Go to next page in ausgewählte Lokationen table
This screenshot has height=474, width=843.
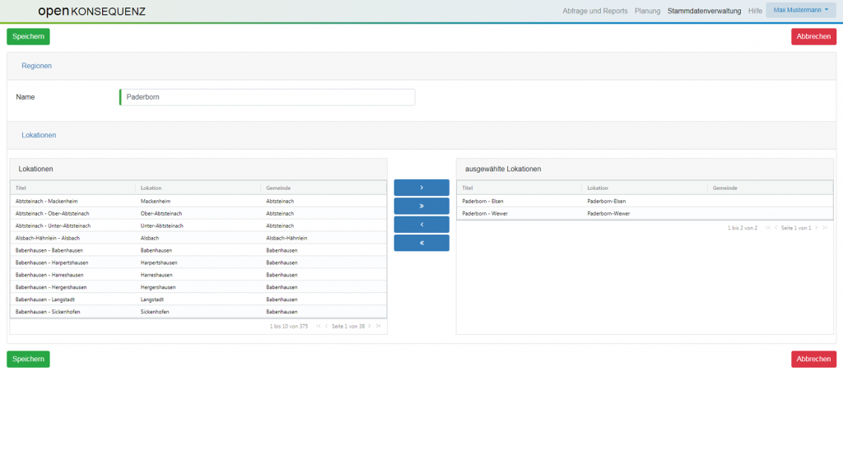coord(816,227)
